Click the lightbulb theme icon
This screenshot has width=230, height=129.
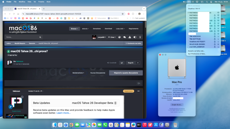point(140,37)
